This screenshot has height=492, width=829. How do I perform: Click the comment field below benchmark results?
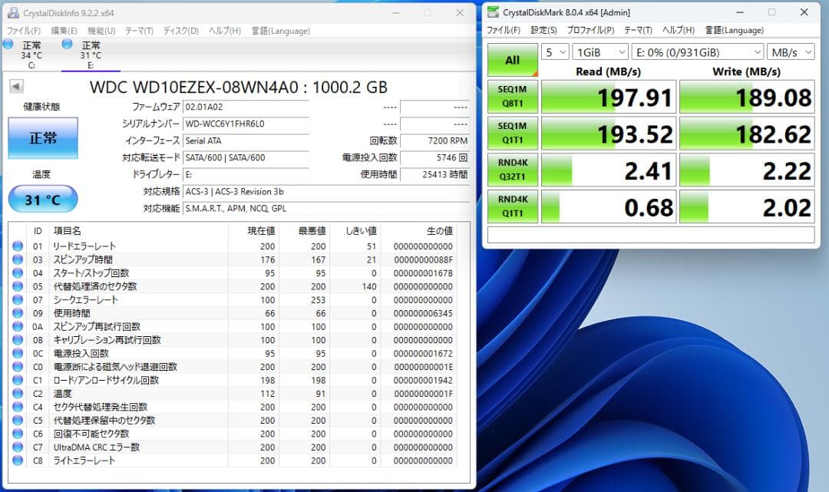652,233
